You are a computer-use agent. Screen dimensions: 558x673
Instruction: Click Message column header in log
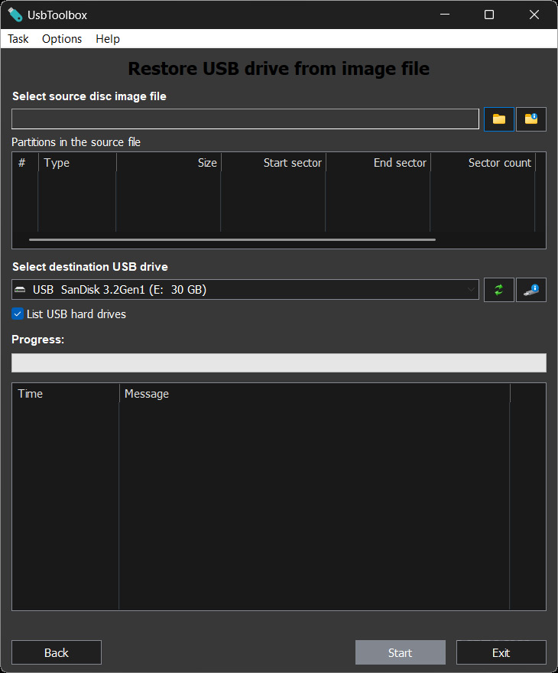[314, 394]
